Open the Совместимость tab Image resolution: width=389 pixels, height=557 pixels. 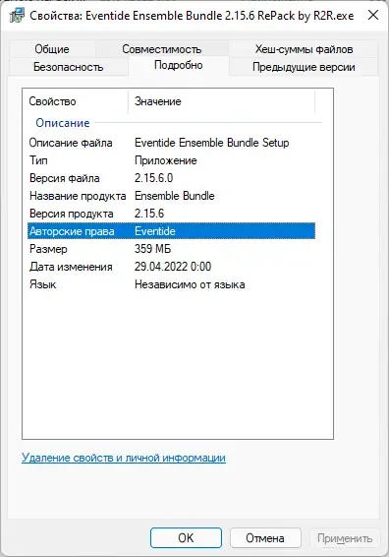coord(162,49)
